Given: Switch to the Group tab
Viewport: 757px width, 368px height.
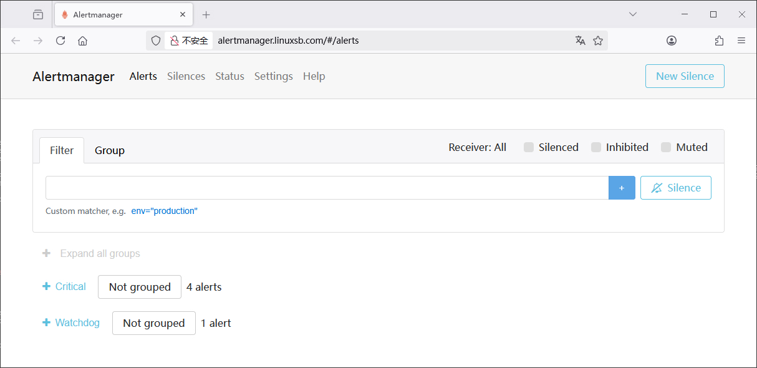Looking at the screenshot, I should coord(110,150).
